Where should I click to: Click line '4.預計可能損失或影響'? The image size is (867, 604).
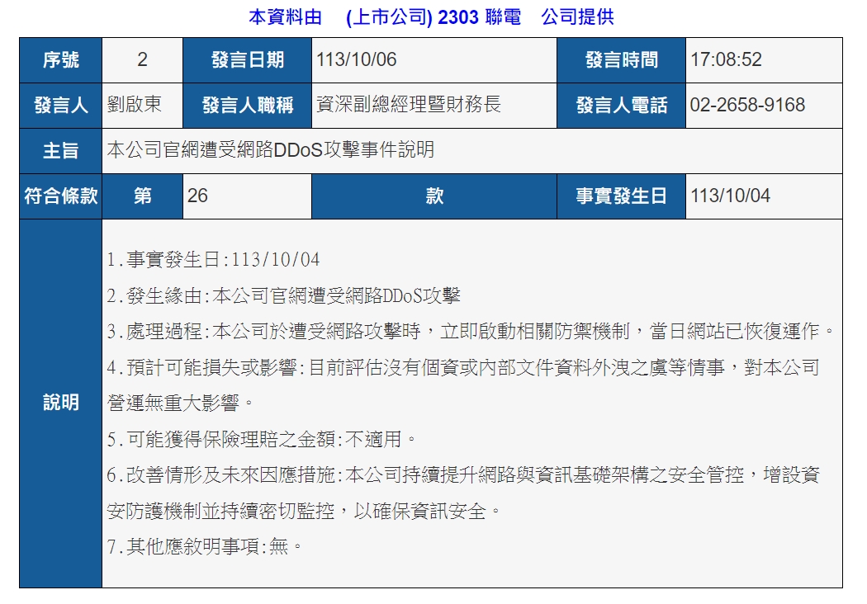tap(463, 367)
